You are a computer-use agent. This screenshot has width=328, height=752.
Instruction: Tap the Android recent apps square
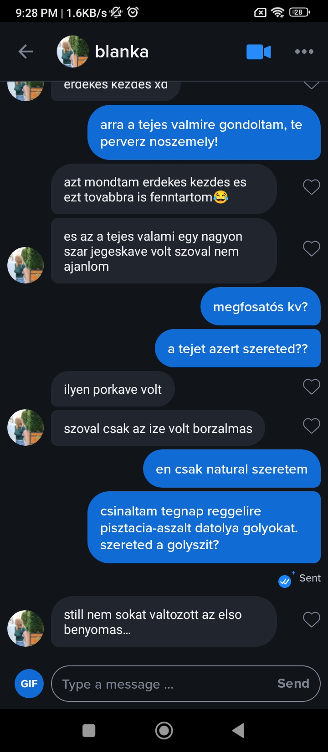tap(89, 731)
